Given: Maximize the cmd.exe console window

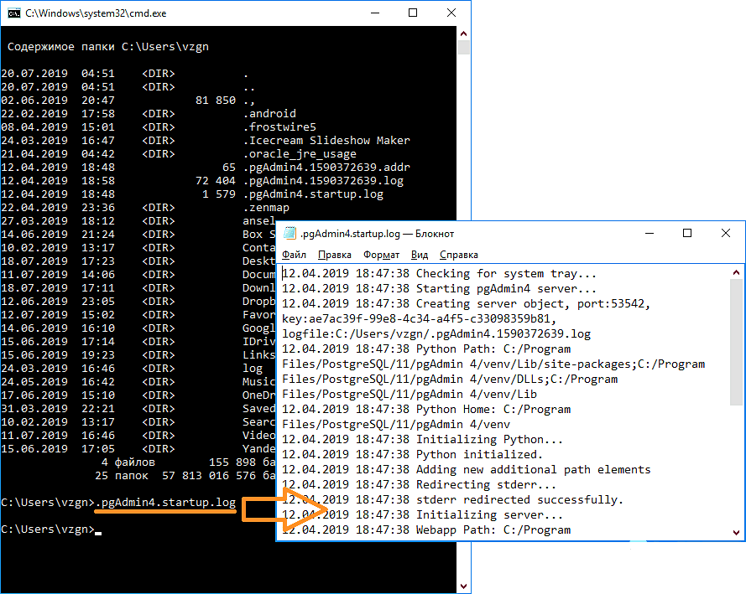Looking at the screenshot, I should coord(413,13).
